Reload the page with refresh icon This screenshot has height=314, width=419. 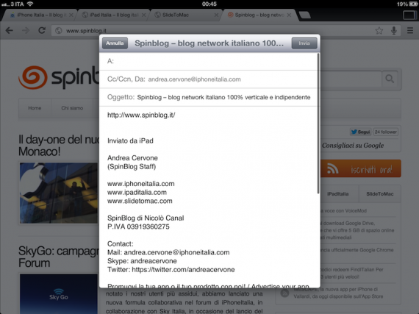(x=42, y=31)
